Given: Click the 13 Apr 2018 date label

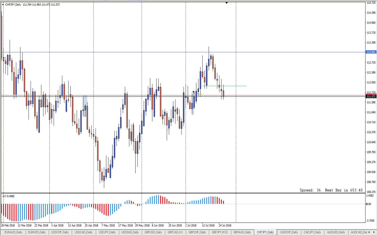Looking at the screenshot, I should (x=75, y=225).
